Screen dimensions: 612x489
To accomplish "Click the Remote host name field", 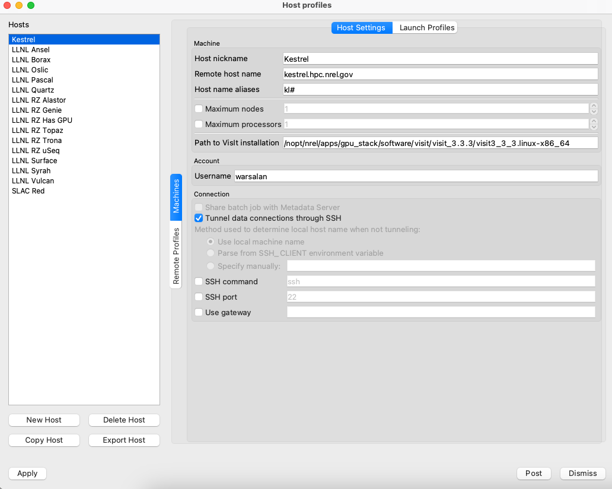I will [x=440, y=74].
